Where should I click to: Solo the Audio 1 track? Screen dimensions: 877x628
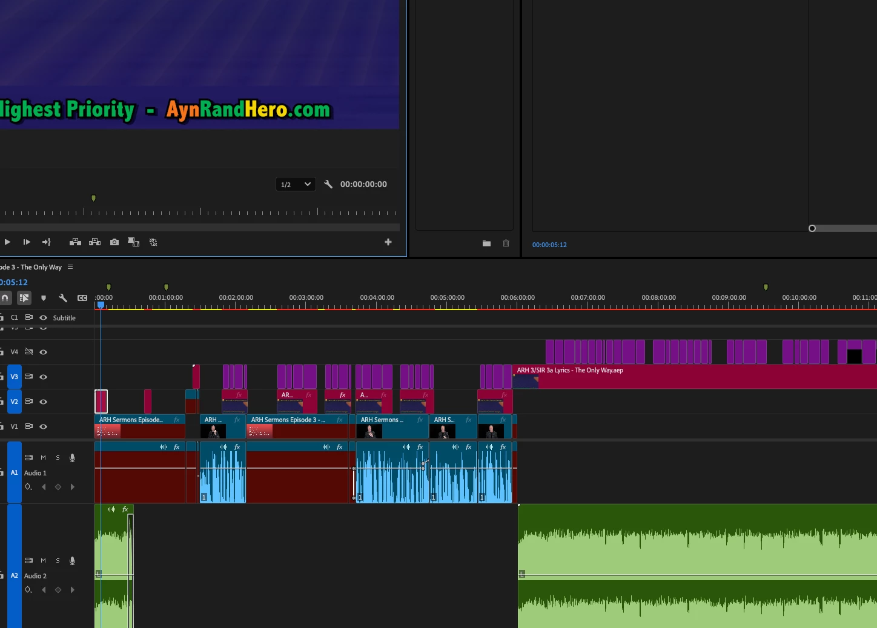point(58,458)
